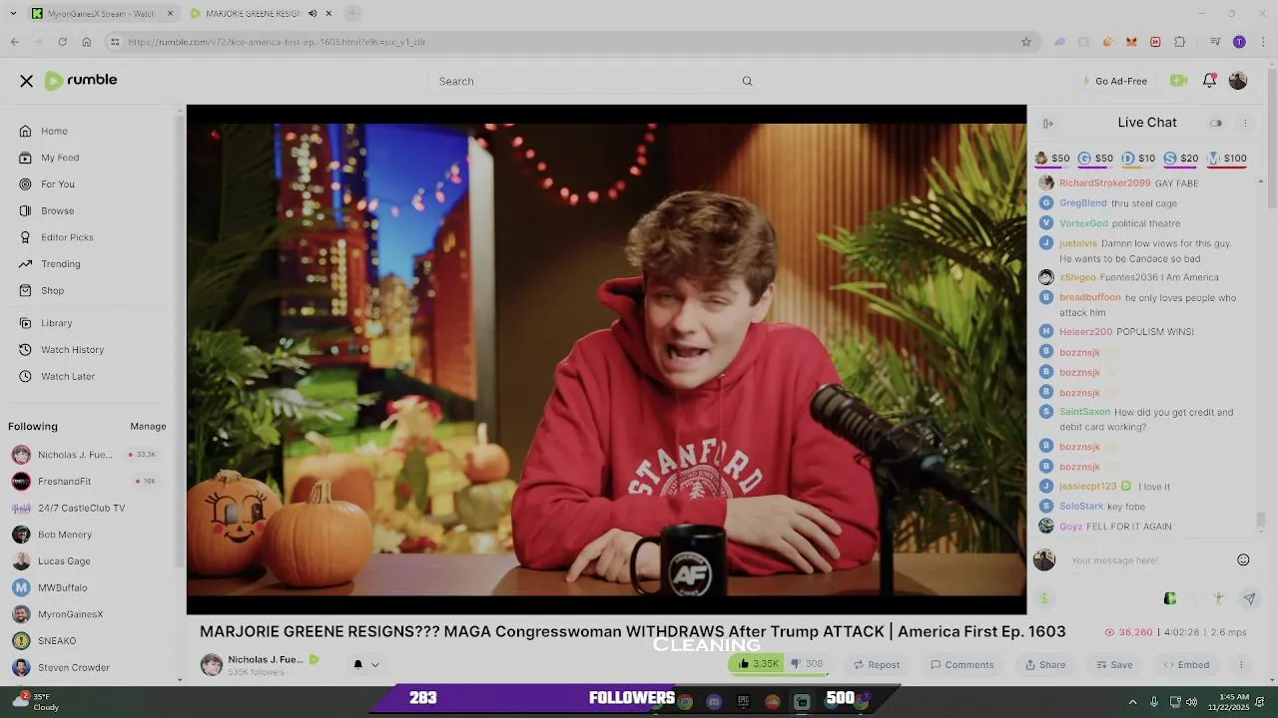Open the MetaMask fox extension

pos(1131,42)
